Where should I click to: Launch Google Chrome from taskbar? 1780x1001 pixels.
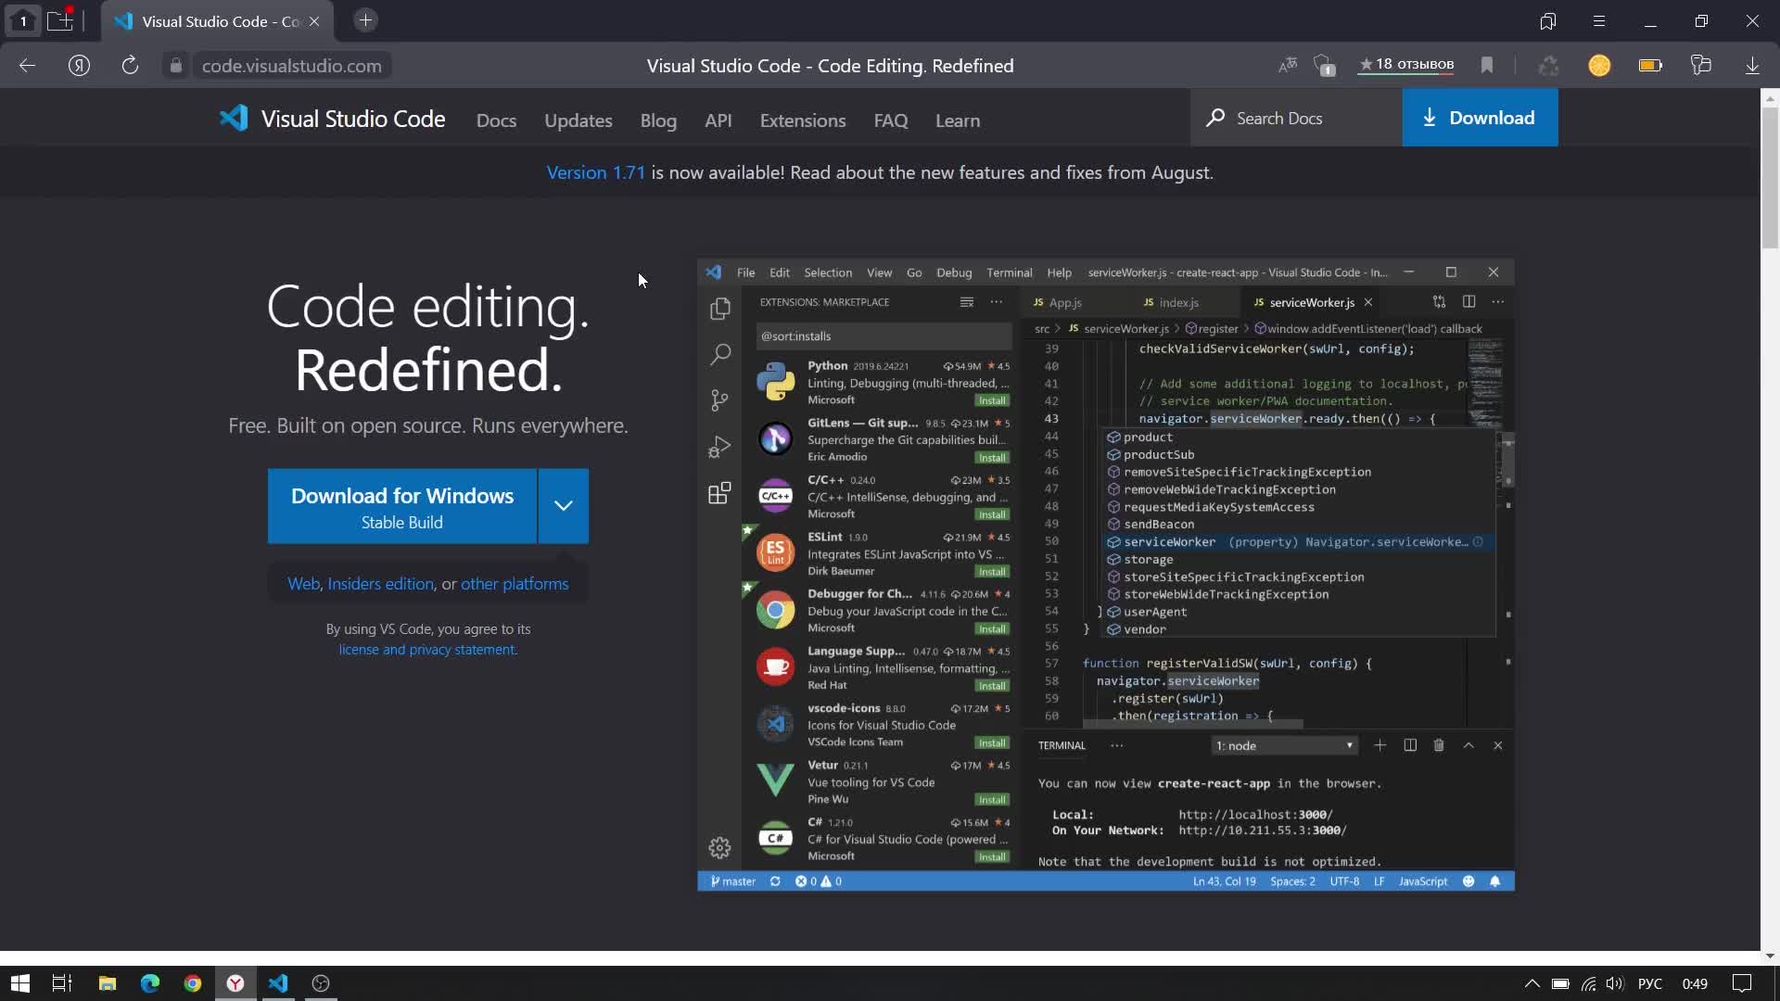193,983
